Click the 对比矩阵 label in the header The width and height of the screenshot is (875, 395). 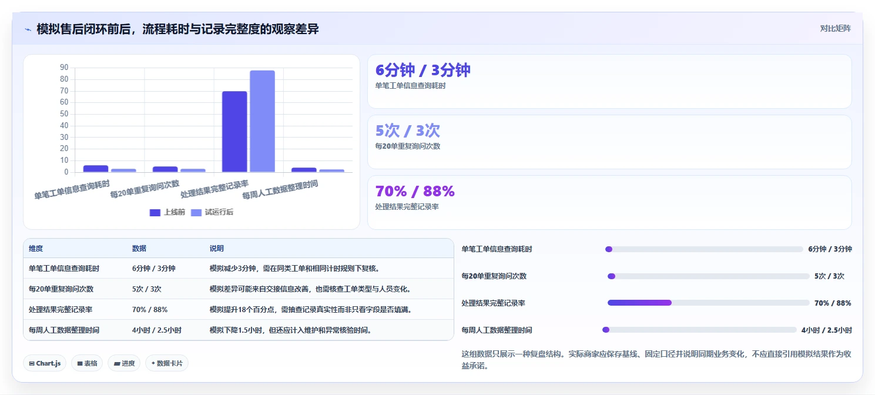(x=835, y=28)
